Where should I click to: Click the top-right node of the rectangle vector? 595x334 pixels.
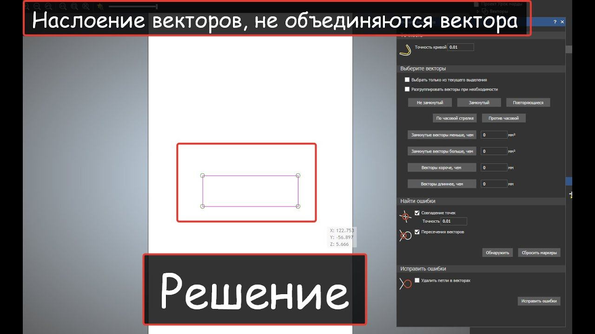(x=298, y=175)
